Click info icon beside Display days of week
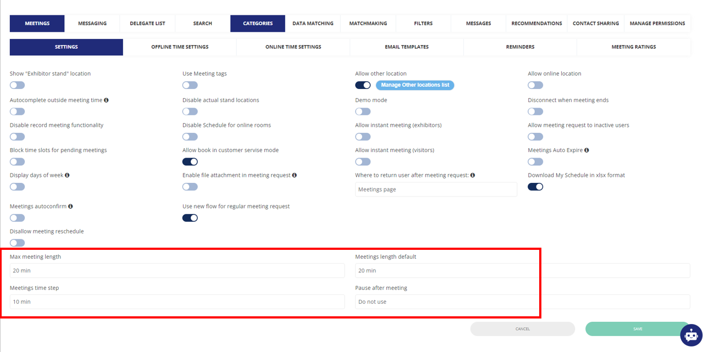This screenshot has height=352, width=703. pos(67,175)
